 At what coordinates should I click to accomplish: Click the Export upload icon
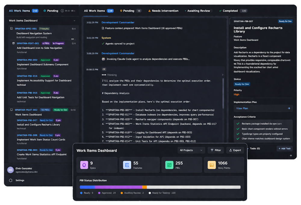[231, 150]
